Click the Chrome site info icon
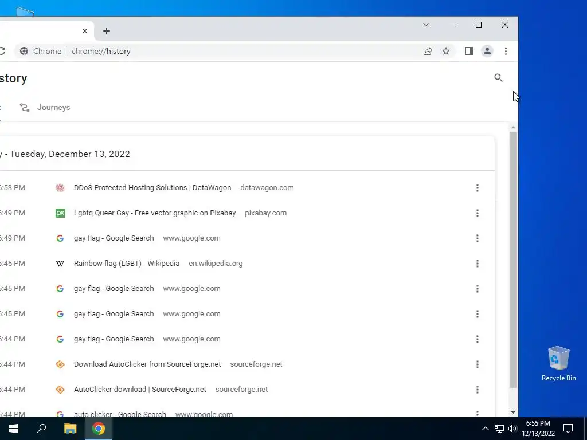This screenshot has height=440, width=587. pos(24,51)
